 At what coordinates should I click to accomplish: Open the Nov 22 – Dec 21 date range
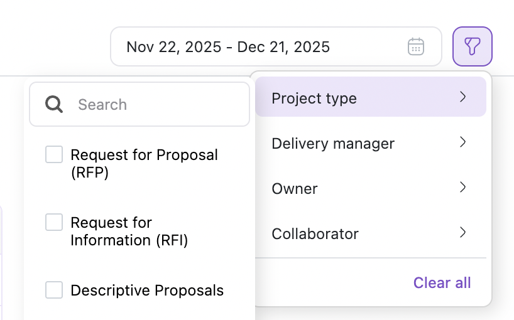pos(228,46)
